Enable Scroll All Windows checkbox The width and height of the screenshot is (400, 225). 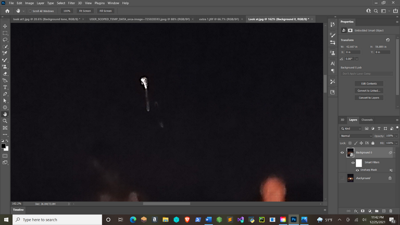tap(30, 11)
